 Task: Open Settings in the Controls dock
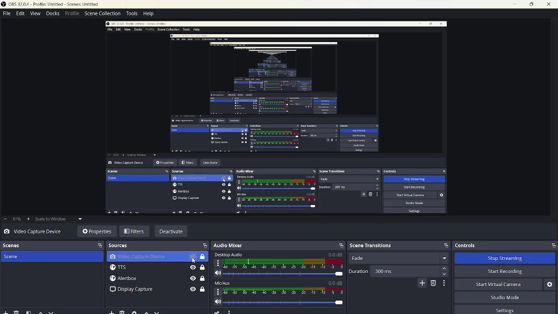coord(505,311)
